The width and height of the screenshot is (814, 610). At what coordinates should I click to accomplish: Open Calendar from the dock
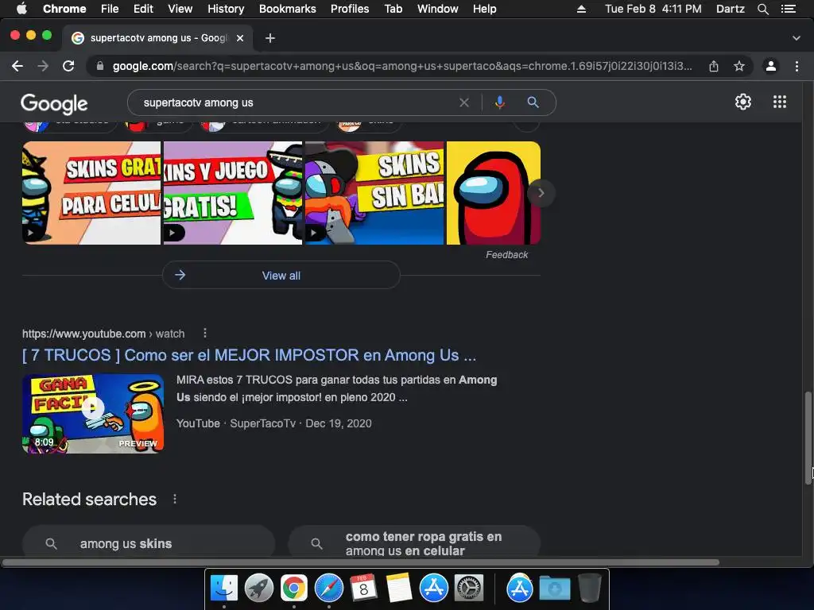(364, 589)
